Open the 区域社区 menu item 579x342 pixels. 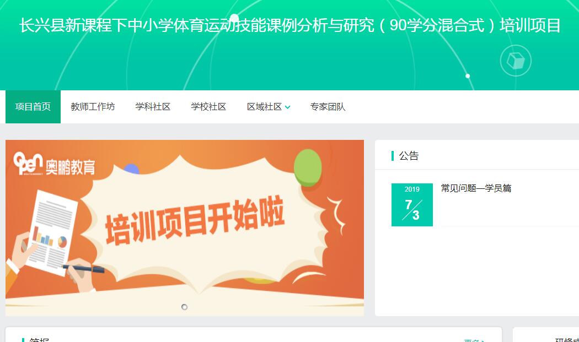point(264,107)
